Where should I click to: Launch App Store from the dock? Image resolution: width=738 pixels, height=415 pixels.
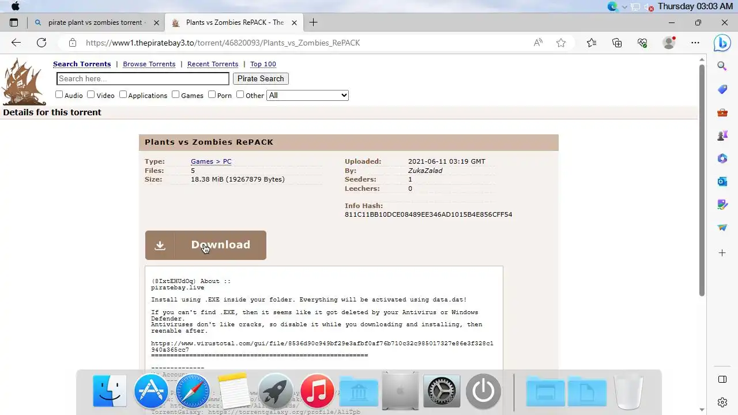pyautogui.click(x=151, y=391)
